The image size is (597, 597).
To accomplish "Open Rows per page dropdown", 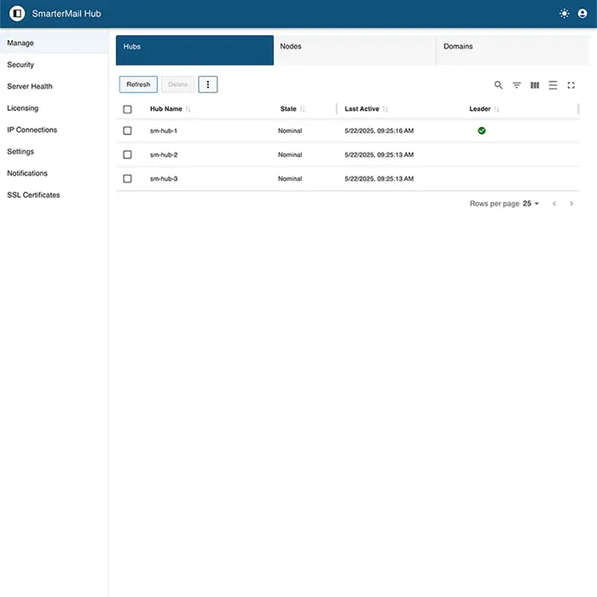I will click(530, 204).
